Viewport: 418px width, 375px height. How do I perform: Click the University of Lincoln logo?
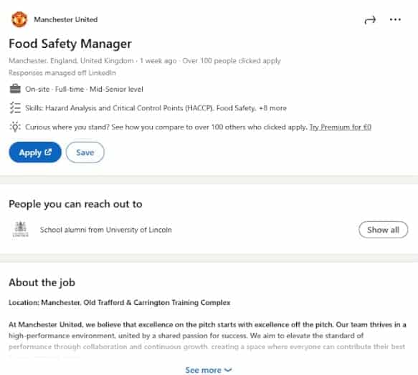pyautogui.click(x=21, y=229)
